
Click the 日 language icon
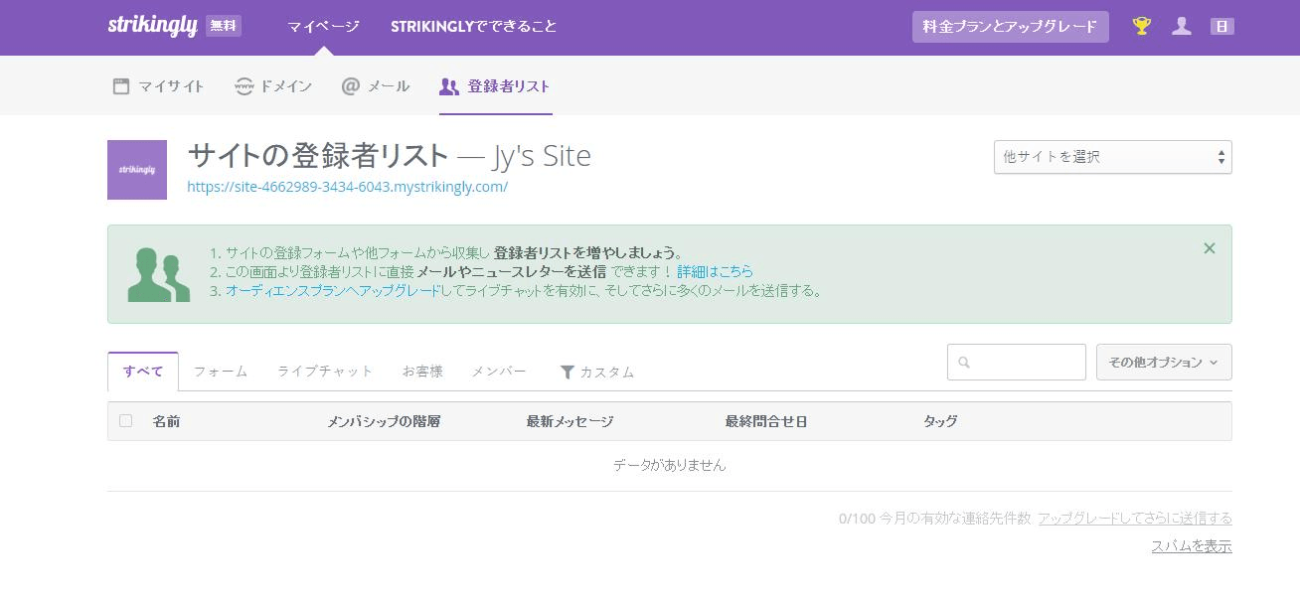pyautogui.click(x=1220, y=27)
